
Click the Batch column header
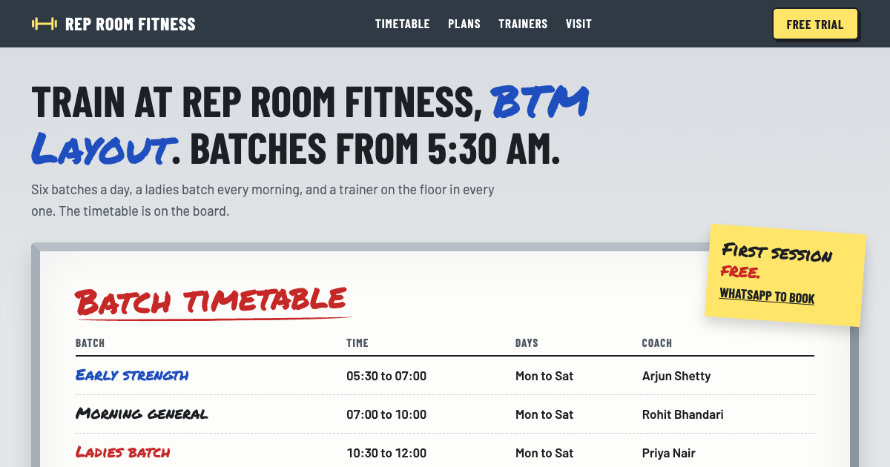(x=90, y=343)
